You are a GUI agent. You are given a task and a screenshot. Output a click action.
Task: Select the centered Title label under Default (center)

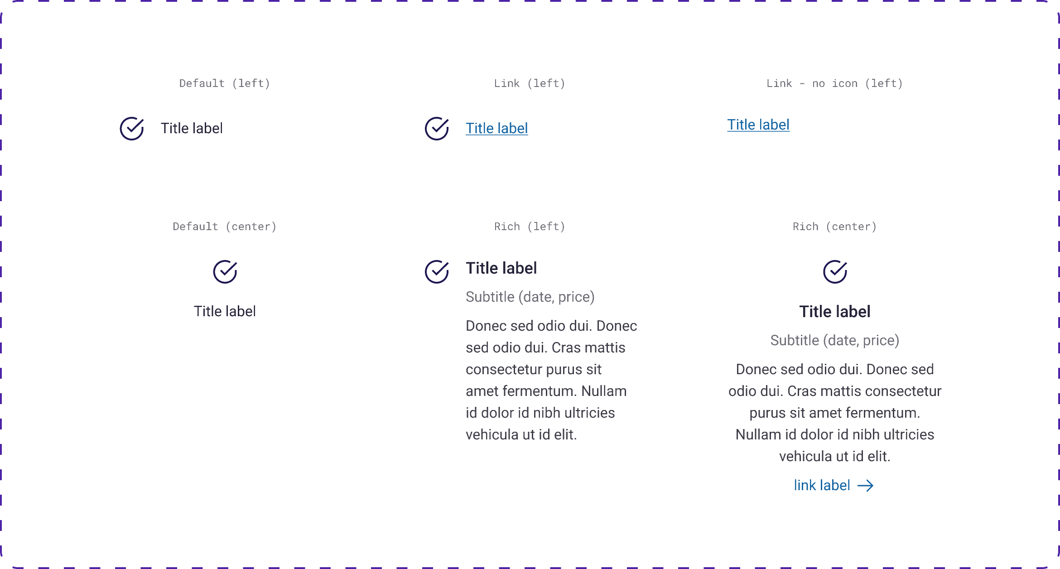pyautogui.click(x=225, y=311)
